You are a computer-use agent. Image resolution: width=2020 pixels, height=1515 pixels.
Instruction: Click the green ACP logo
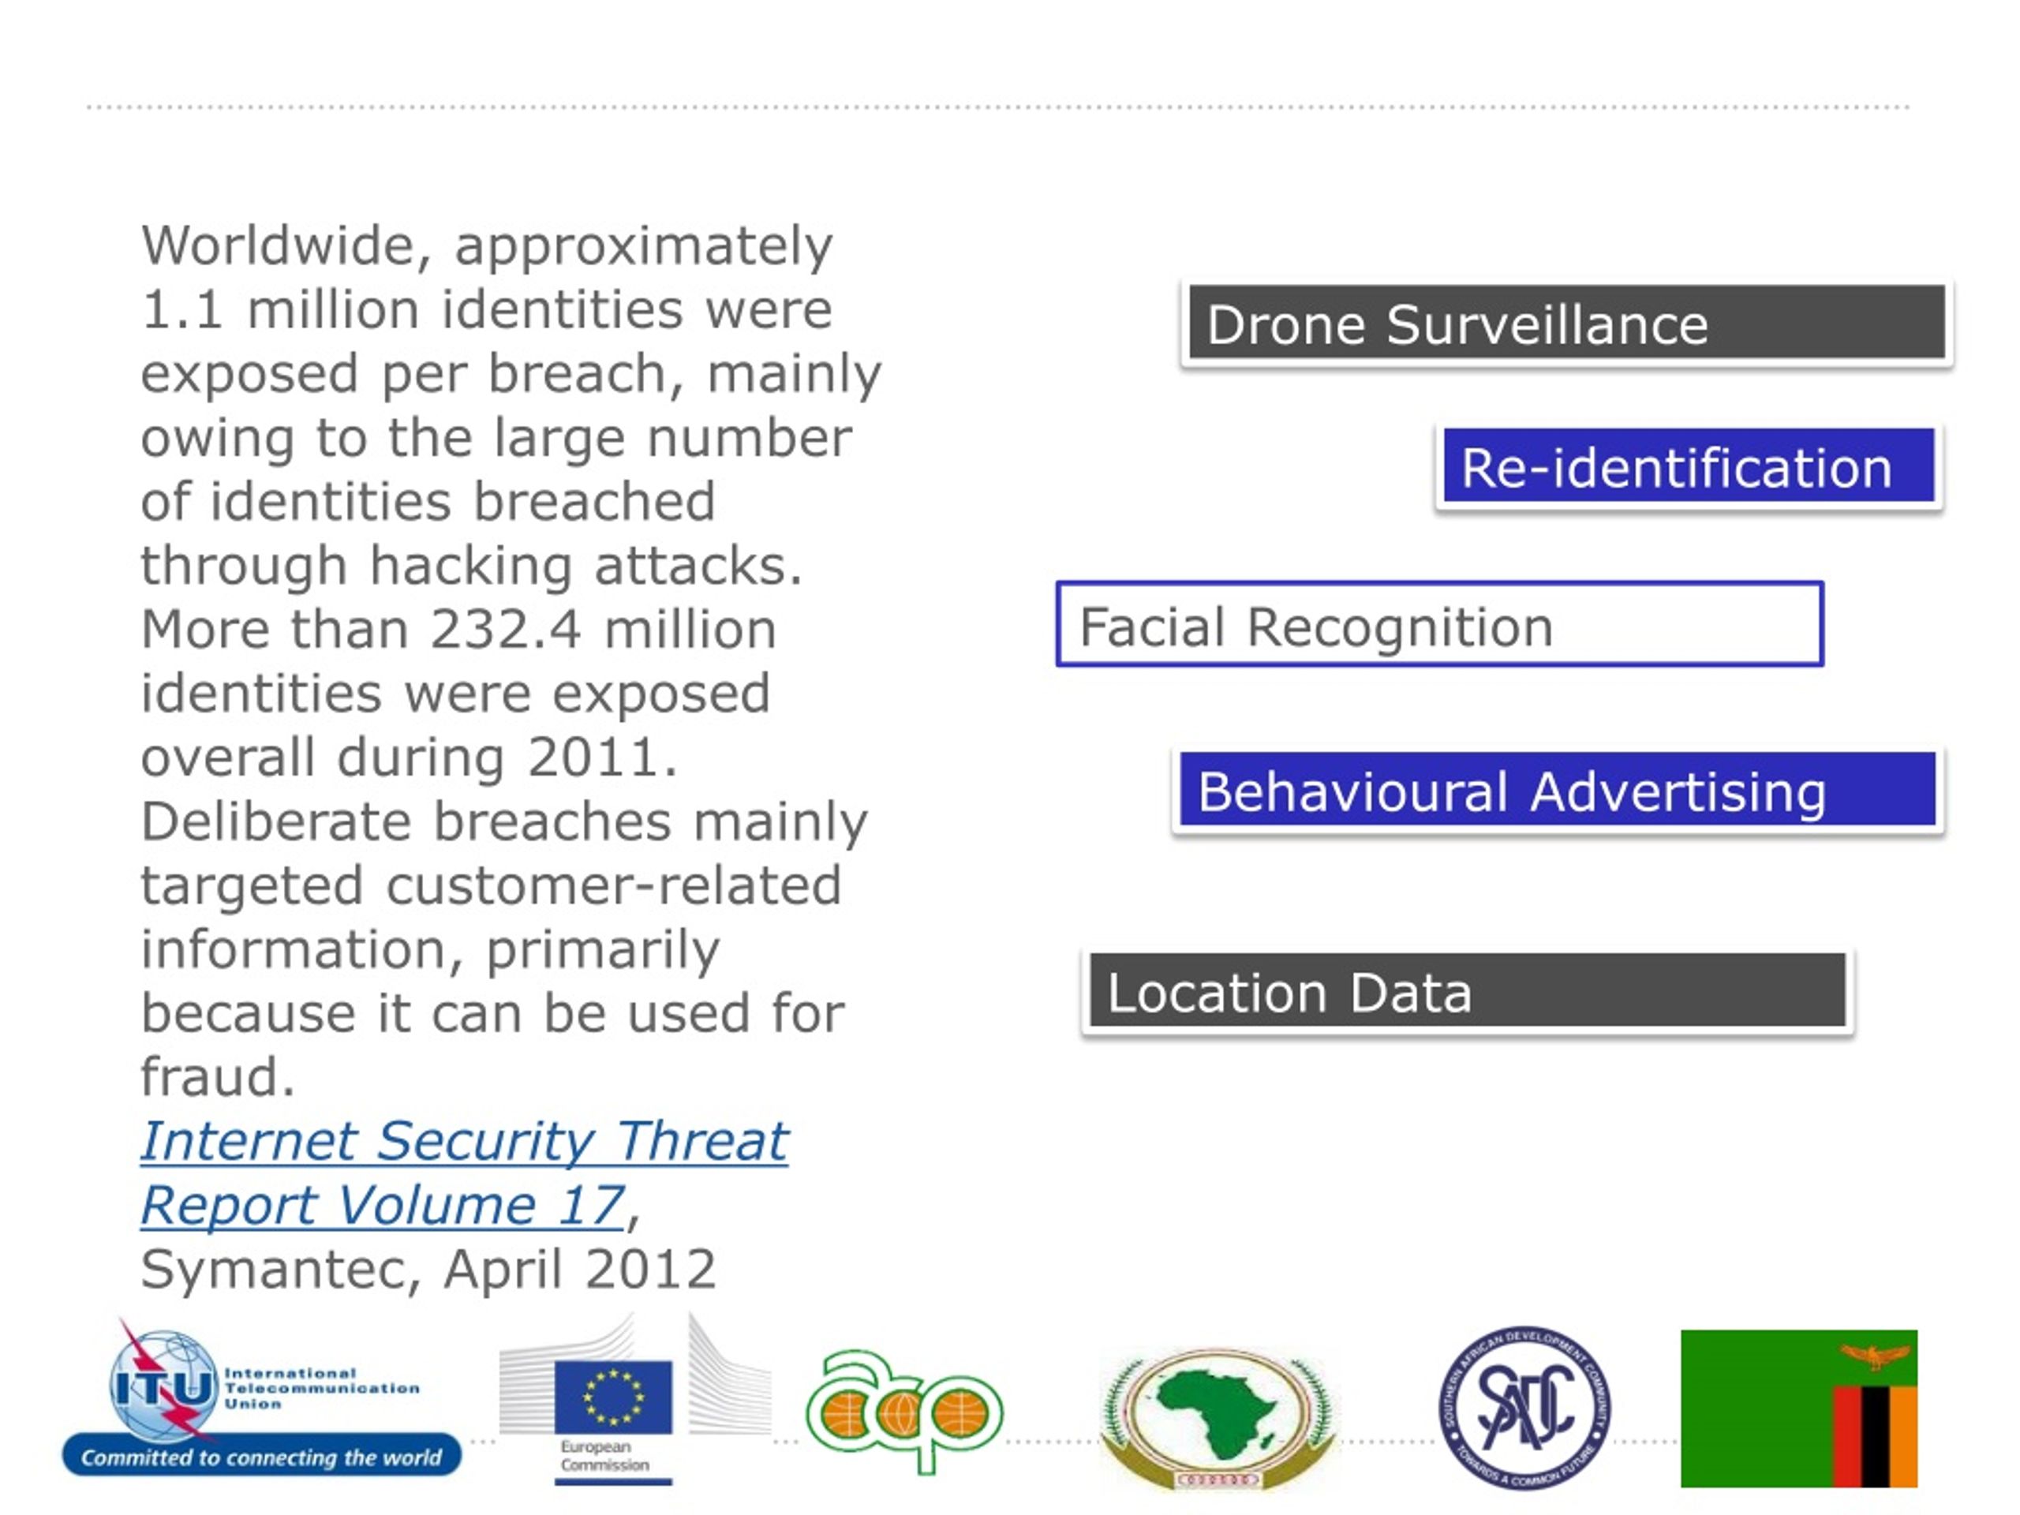904,1412
